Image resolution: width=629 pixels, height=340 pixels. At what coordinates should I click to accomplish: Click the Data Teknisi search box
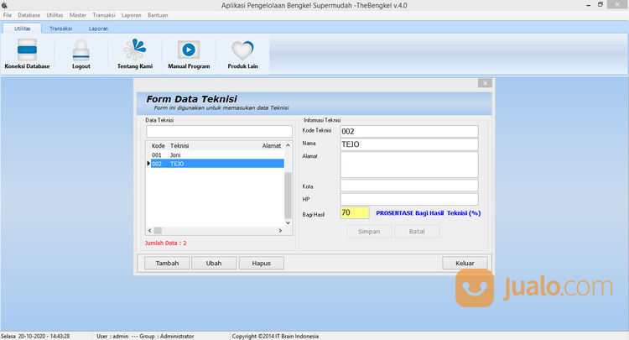click(219, 132)
